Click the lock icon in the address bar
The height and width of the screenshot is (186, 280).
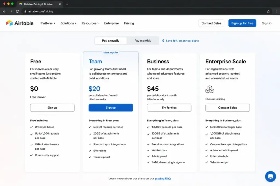pos(25,11)
